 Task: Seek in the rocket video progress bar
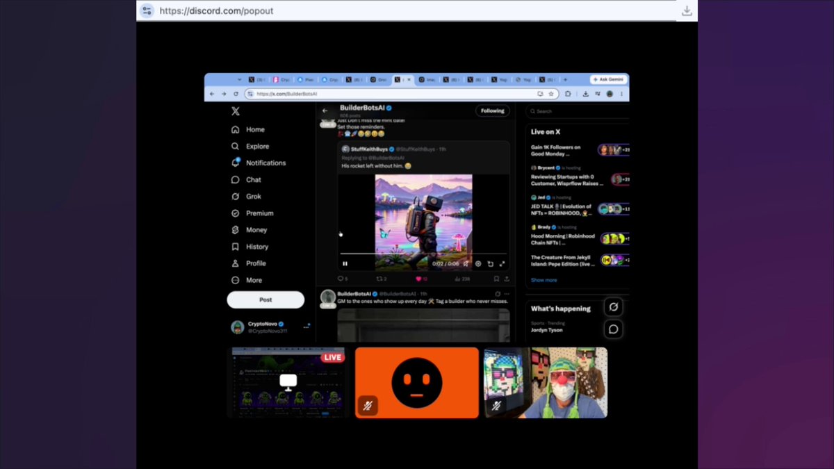[x=423, y=254]
